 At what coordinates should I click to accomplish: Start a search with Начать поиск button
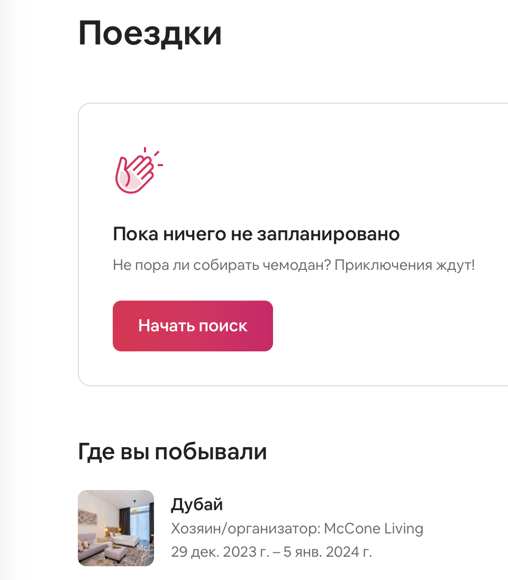point(193,326)
